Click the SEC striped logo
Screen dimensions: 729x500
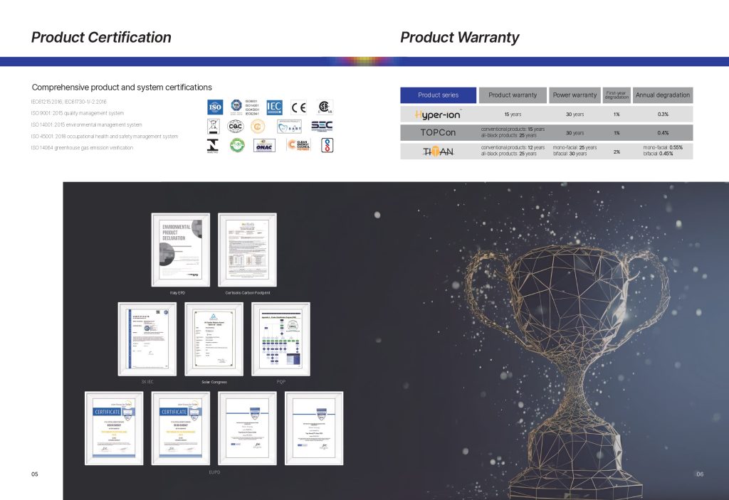pos(322,125)
